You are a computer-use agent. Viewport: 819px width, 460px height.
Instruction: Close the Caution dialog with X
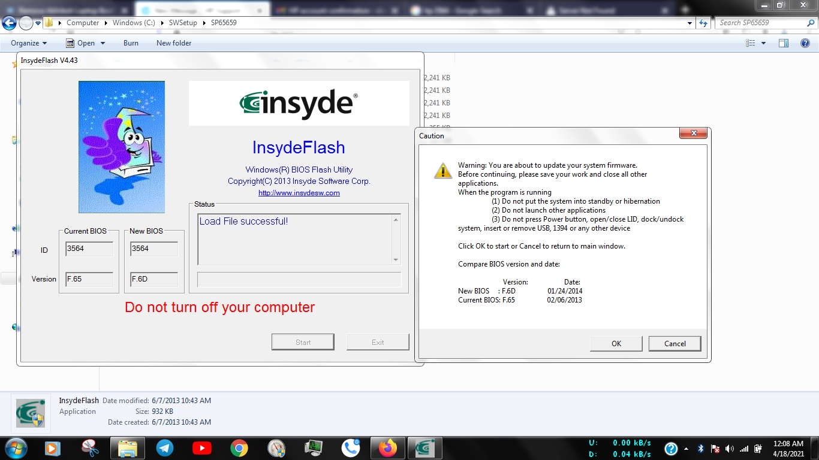(693, 133)
